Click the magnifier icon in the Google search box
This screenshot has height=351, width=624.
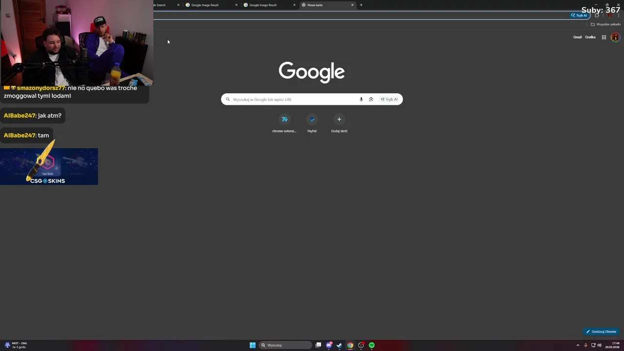point(228,99)
